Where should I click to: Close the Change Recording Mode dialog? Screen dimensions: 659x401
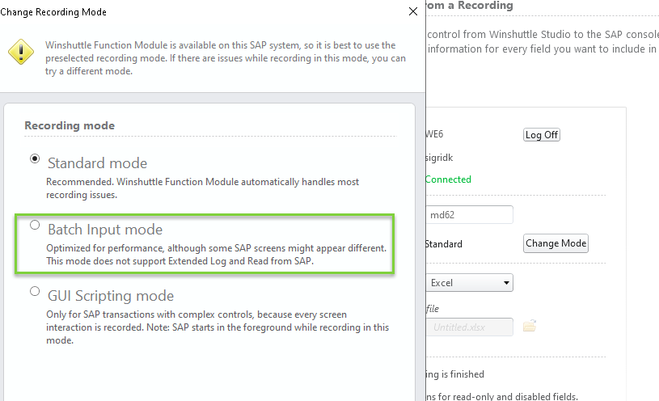coord(413,11)
